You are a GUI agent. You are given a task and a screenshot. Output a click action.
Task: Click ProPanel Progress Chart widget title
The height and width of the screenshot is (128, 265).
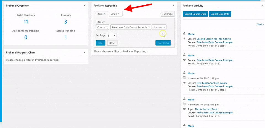(x=20, y=52)
